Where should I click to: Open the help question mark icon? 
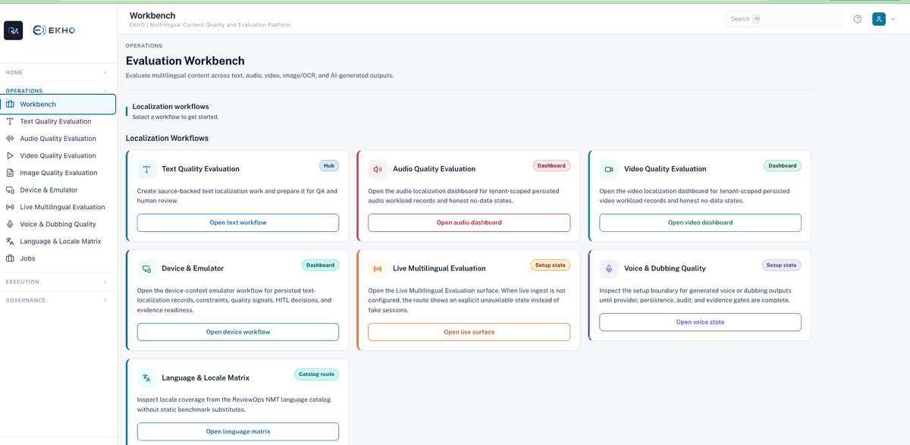pyautogui.click(x=858, y=19)
